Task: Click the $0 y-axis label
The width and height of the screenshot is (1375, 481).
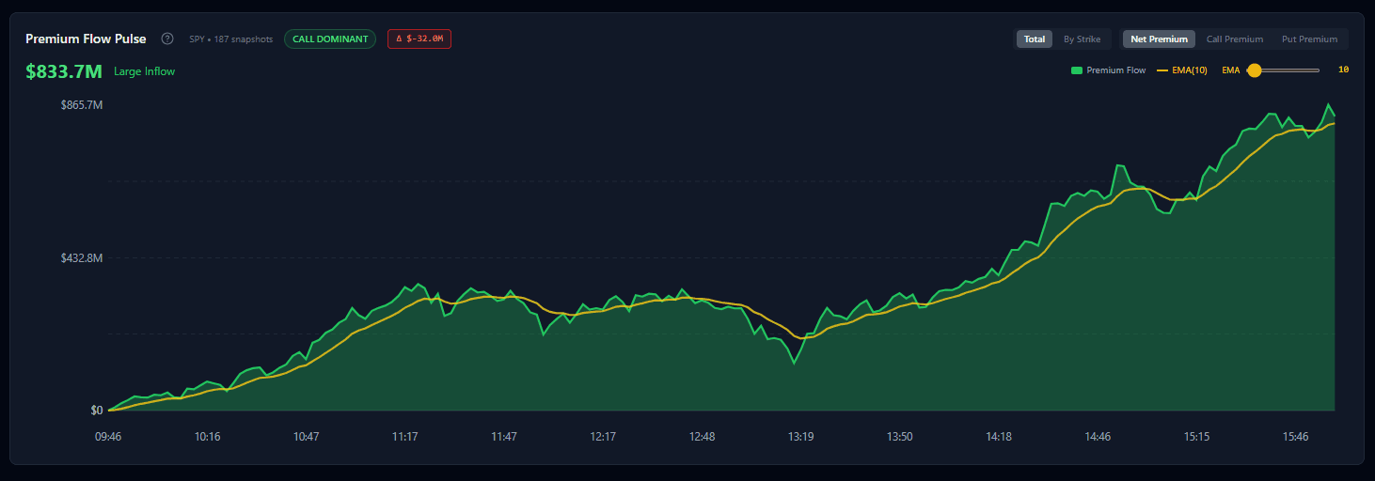Action: [97, 411]
